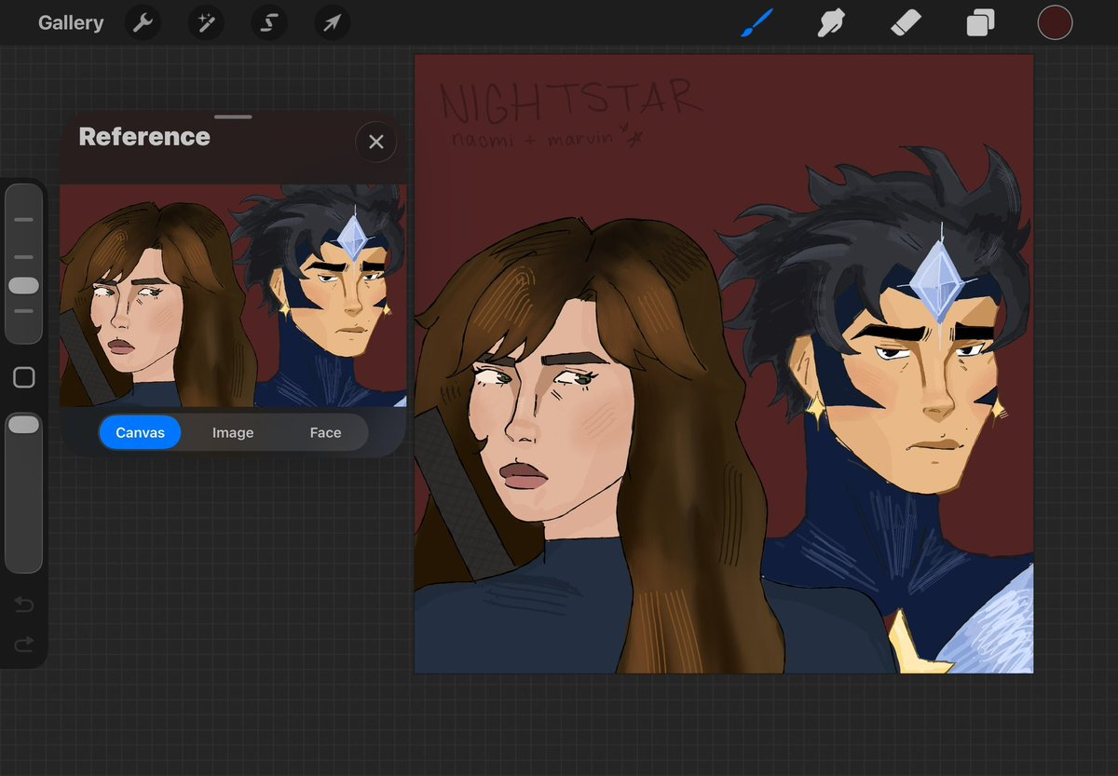Image resolution: width=1118 pixels, height=776 pixels.
Task: Click the Reference panel preview thumbnail
Action: [233, 295]
